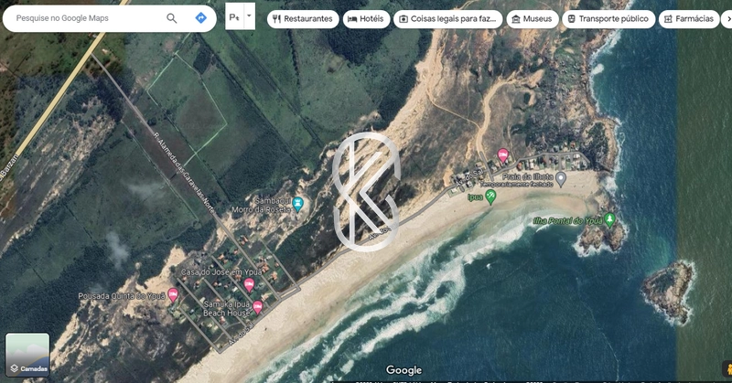Click the Samuka Ipuã Beach House label
This screenshot has height=383, width=732.
tap(226, 308)
